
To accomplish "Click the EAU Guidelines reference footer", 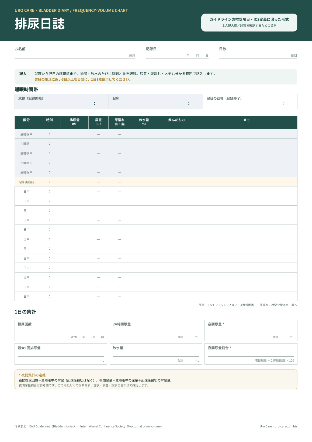I will (x=88, y=426).
